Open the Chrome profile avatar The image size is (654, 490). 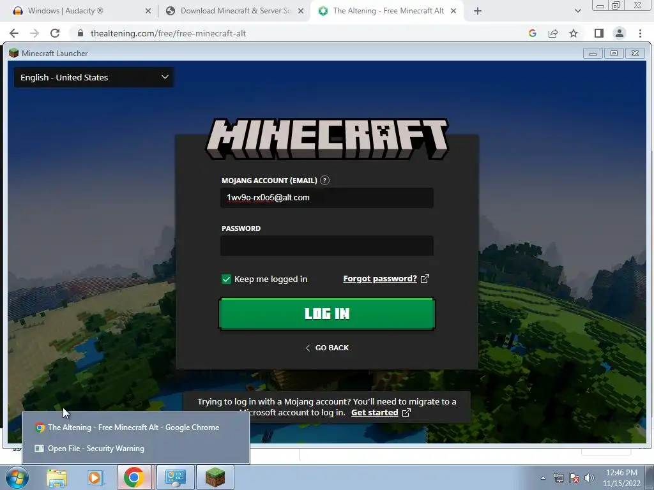point(620,33)
